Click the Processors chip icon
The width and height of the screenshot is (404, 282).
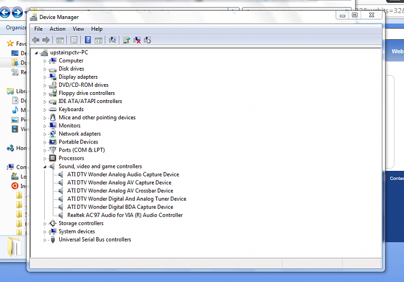[x=53, y=158]
